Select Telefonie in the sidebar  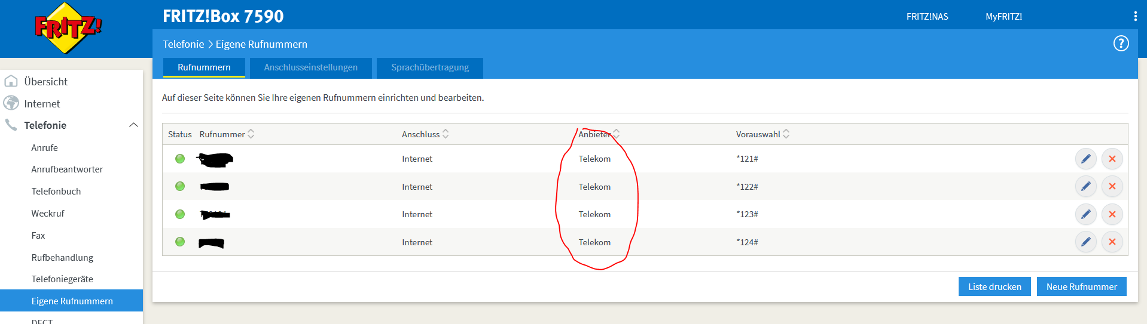click(45, 125)
